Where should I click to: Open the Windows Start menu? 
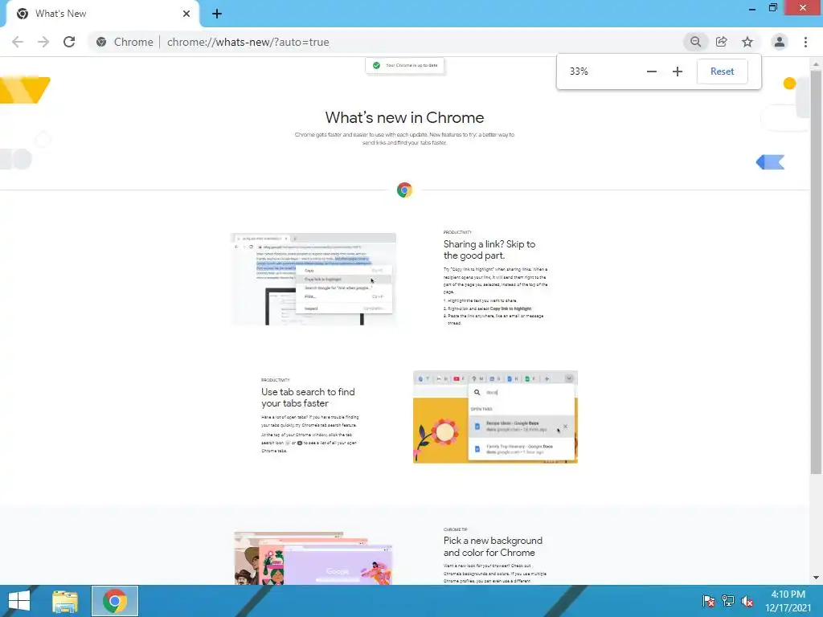tap(19, 601)
